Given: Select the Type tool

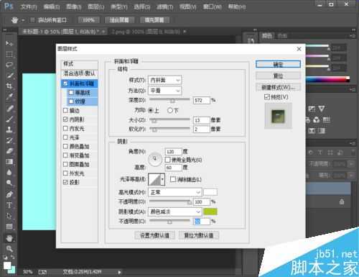Looking at the screenshot, I should [9, 205].
